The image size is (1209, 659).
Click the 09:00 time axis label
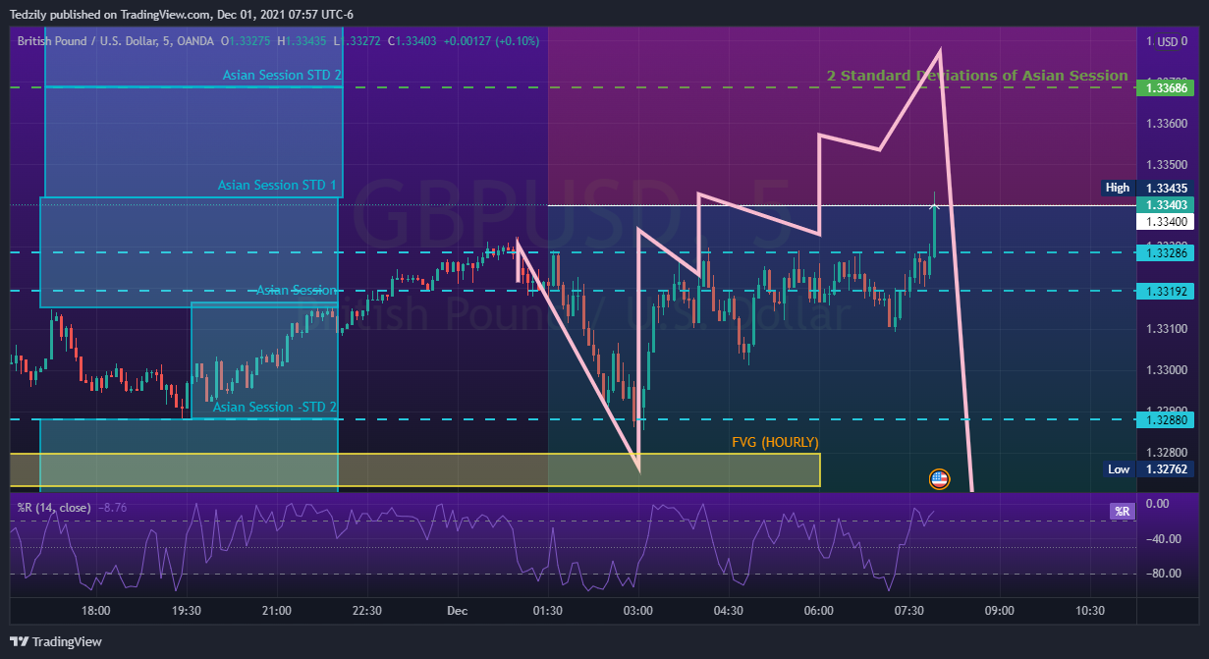pyautogui.click(x=1000, y=611)
